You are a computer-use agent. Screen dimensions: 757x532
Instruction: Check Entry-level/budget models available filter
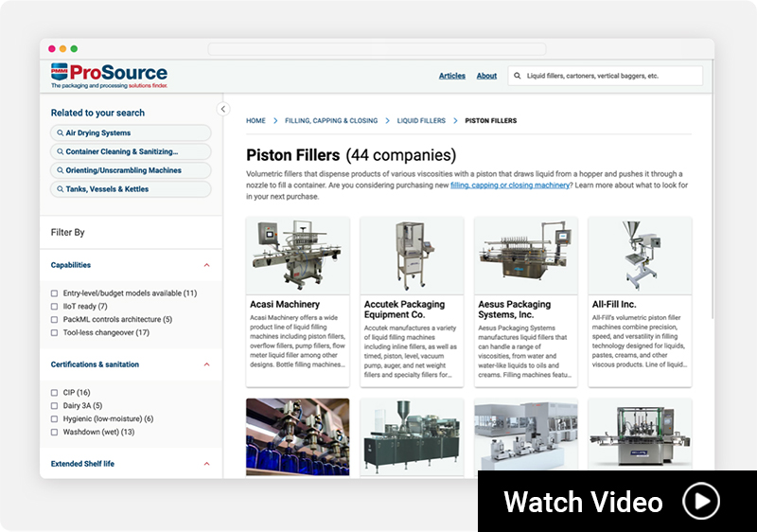55,293
